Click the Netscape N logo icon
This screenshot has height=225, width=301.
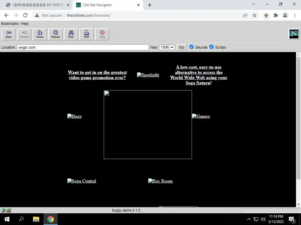pos(294,34)
